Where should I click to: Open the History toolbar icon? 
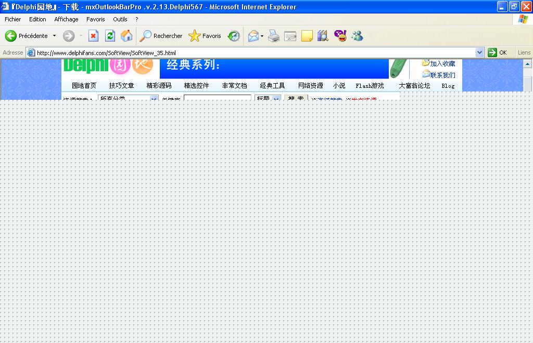[234, 36]
